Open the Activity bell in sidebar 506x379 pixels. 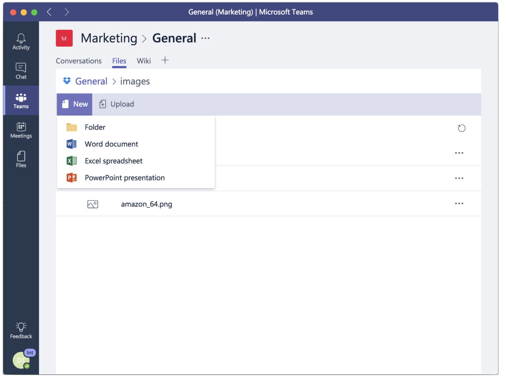[21, 42]
